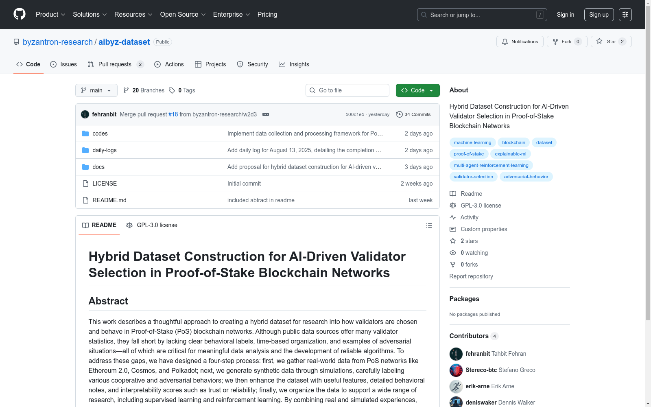Viewport: 651px width, 407px height.
Task: Click the dataset topic tag
Action: (x=544, y=142)
